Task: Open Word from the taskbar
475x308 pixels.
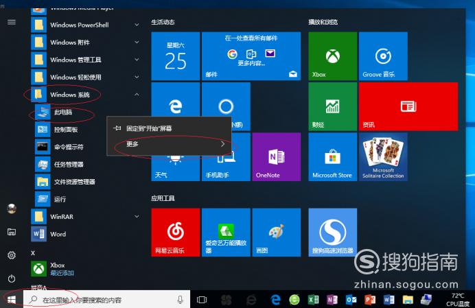Action: [x=389, y=300]
